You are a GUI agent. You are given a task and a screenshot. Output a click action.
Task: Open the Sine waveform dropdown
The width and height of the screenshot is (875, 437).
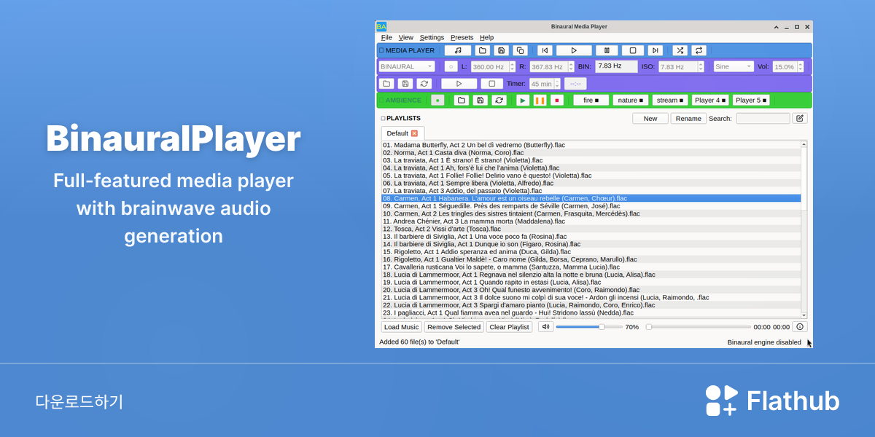(x=734, y=66)
